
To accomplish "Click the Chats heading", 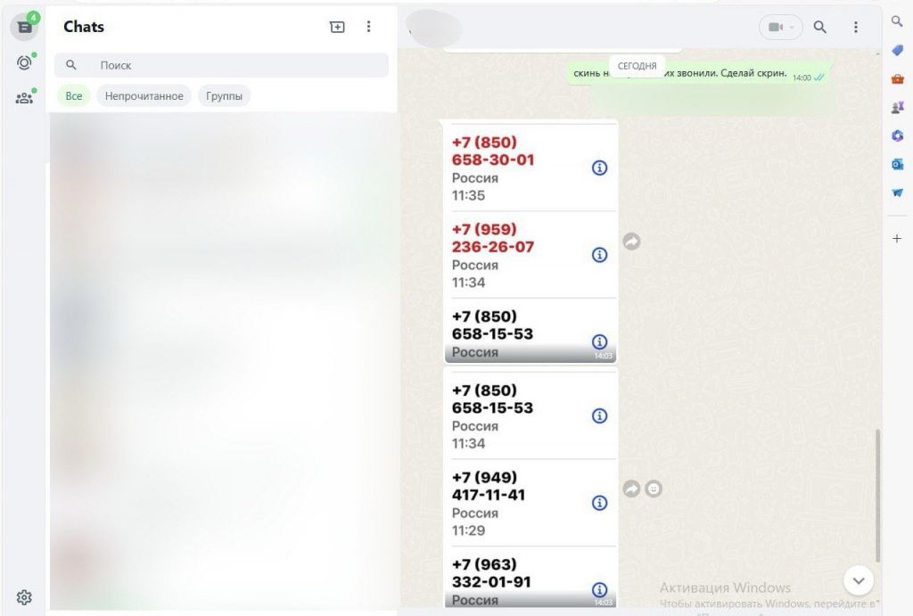I will tap(84, 27).
